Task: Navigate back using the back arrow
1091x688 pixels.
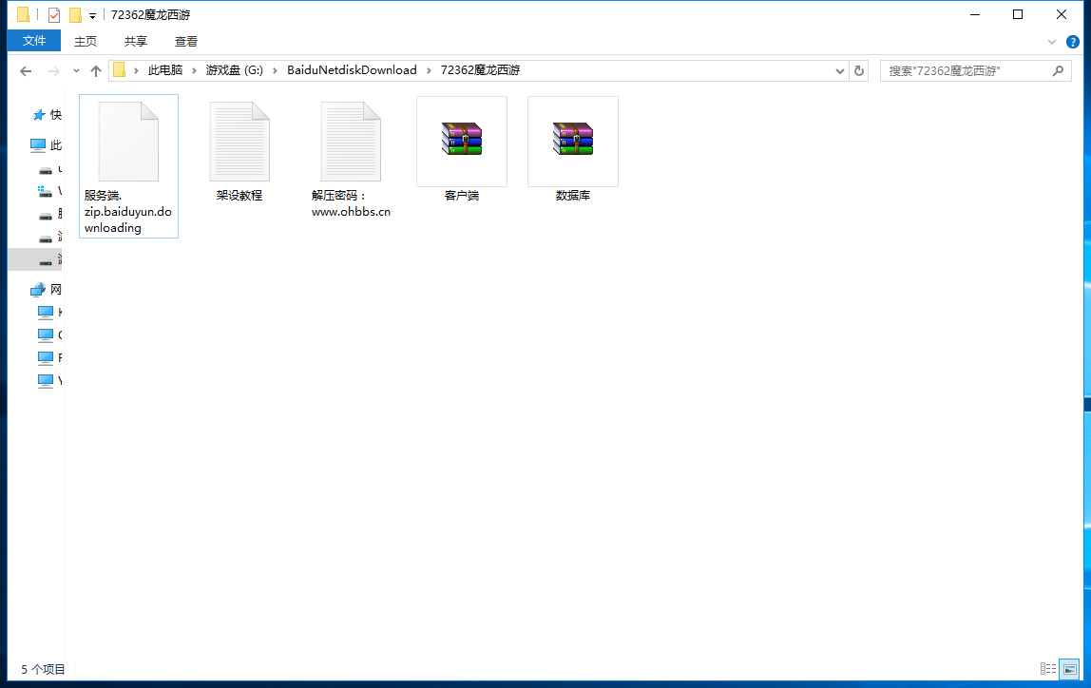Action: click(26, 71)
